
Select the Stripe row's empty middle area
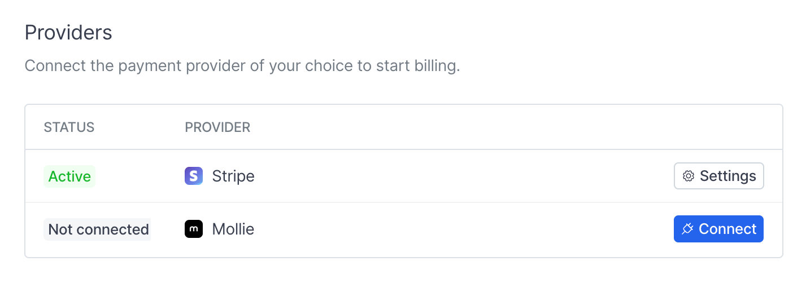[x=463, y=176]
